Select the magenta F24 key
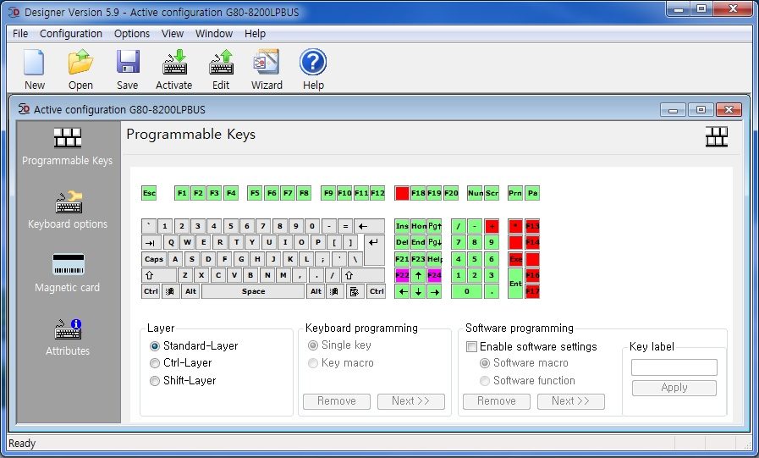The height and width of the screenshot is (458, 759). point(435,275)
